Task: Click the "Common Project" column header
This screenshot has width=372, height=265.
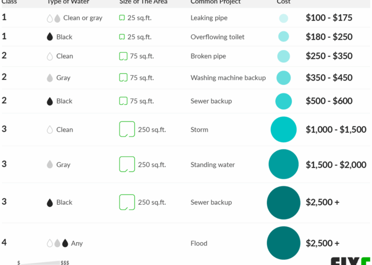Action: tap(215, 2)
